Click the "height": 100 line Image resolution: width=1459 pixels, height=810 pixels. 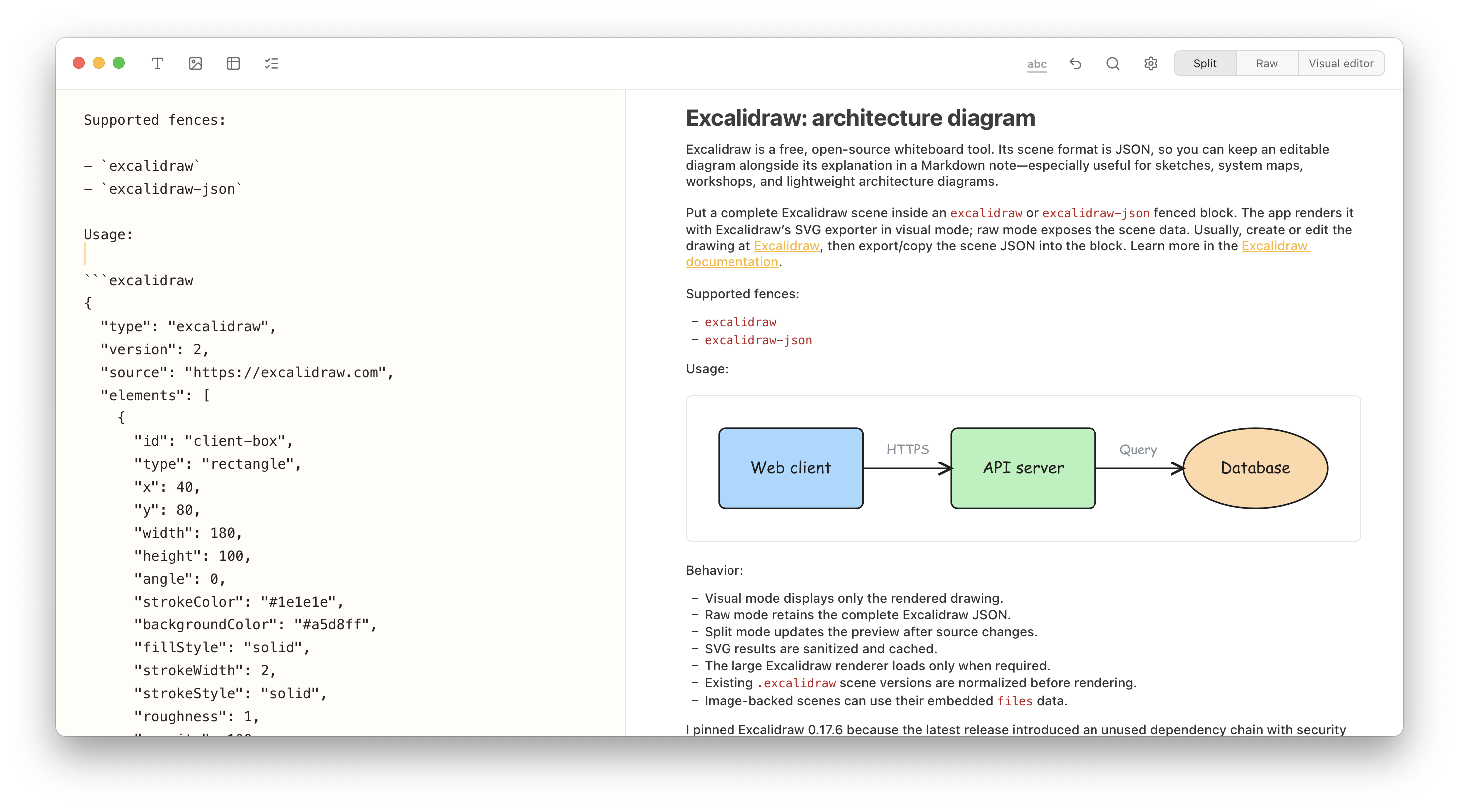pyautogui.click(x=193, y=556)
